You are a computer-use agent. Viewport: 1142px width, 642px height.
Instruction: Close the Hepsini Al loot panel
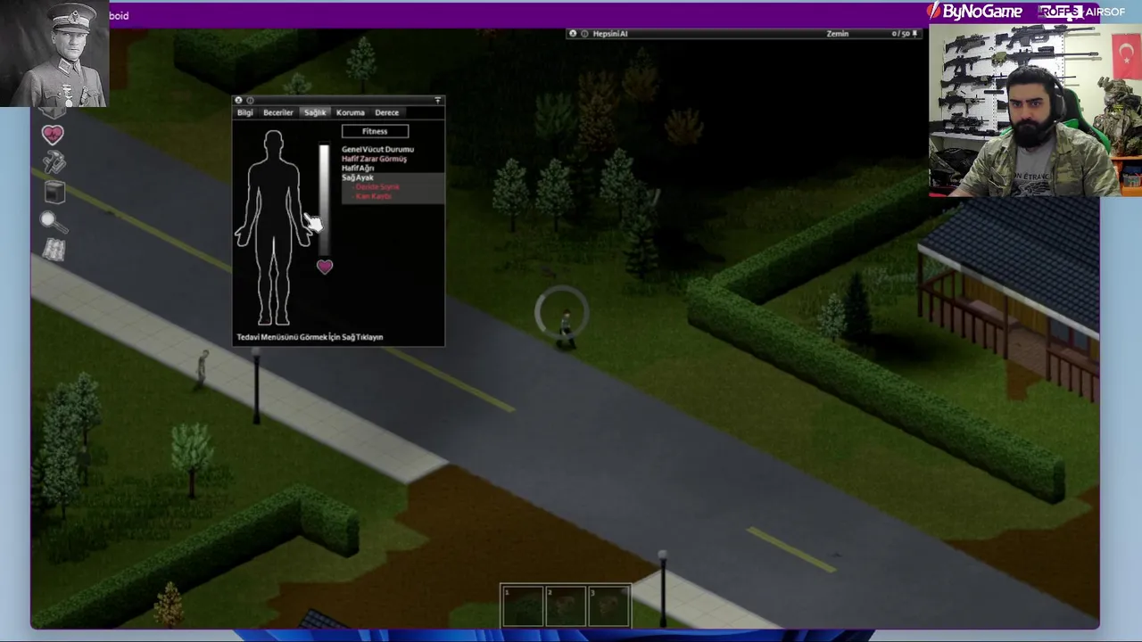(573, 34)
